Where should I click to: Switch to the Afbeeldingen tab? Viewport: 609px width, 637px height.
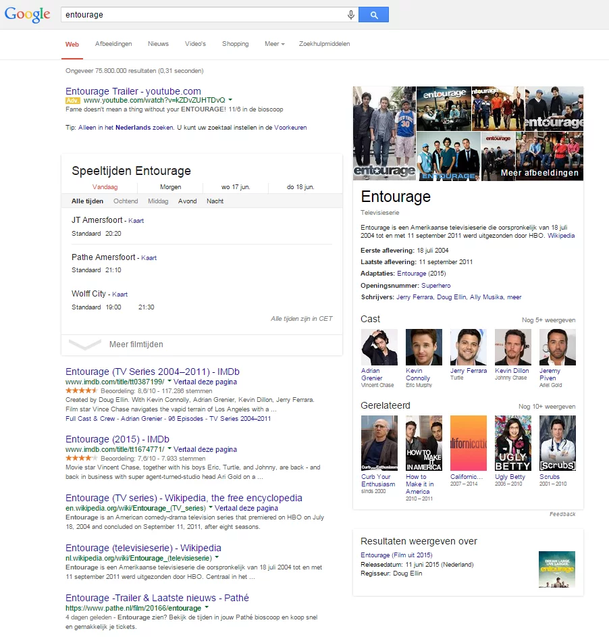(x=113, y=44)
